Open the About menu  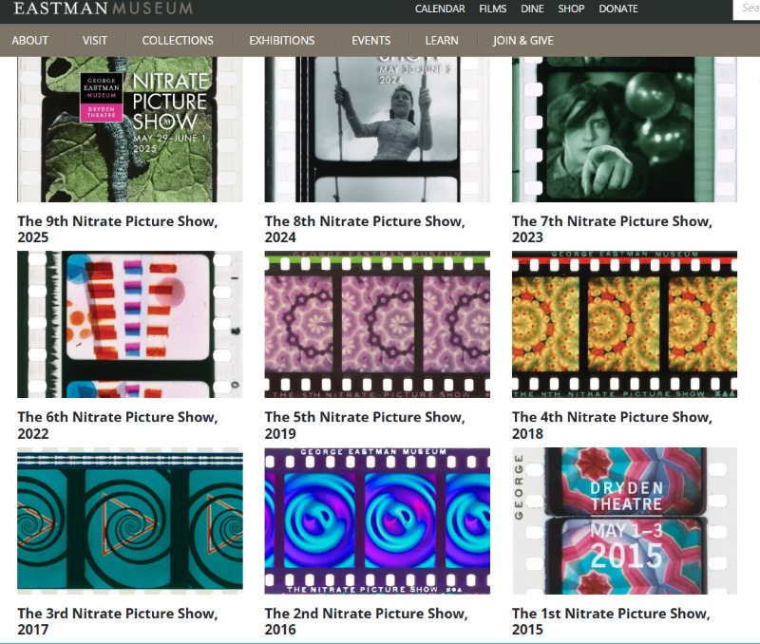(29, 41)
